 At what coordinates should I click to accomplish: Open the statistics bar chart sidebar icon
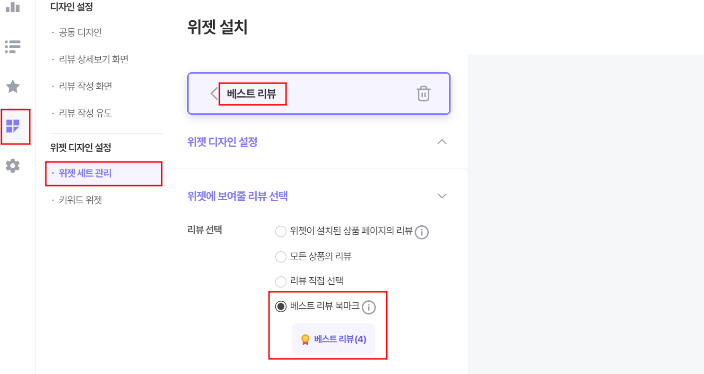point(13,7)
